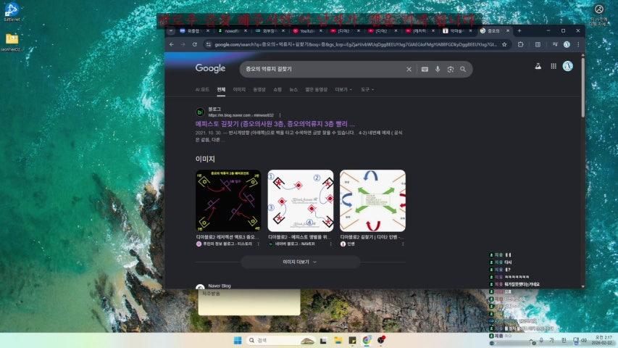Click the user icon at desktop top-right
This screenshot has width=618, height=348.
(598, 9)
